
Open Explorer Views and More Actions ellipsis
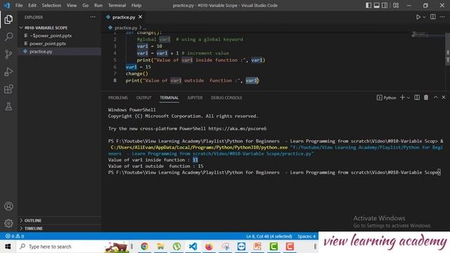(x=93, y=17)
